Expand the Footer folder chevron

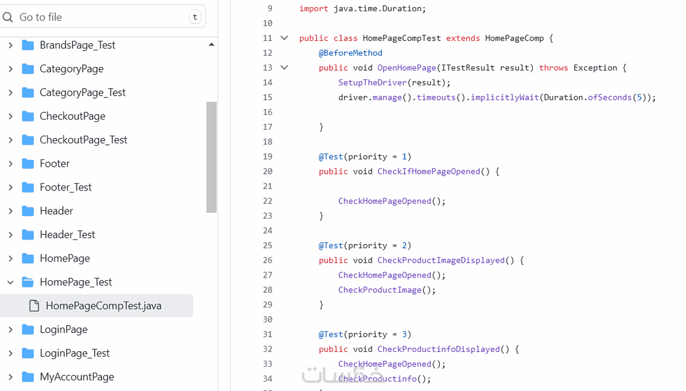pyautogui.click(x=10, y=164)
